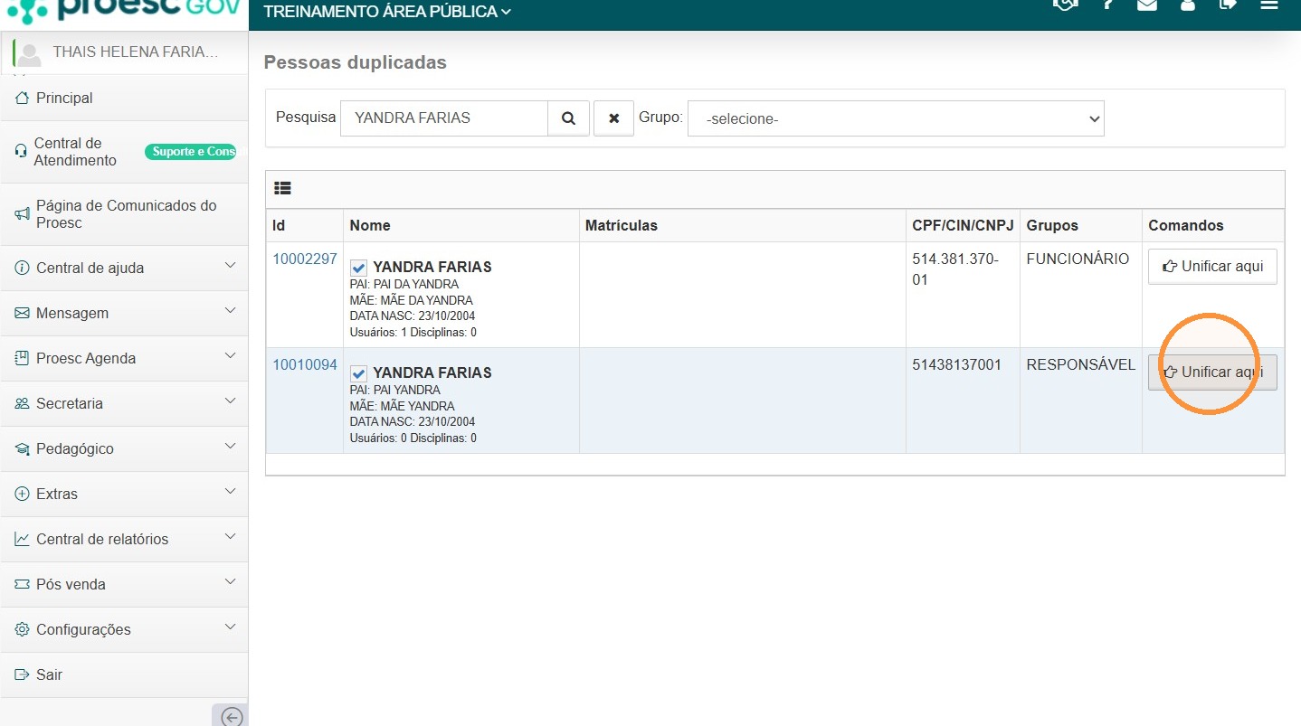Viewport: 1301px width, 726px height.
Task: Click the info icon beside Central de ajuda
Action: [23, 268]
